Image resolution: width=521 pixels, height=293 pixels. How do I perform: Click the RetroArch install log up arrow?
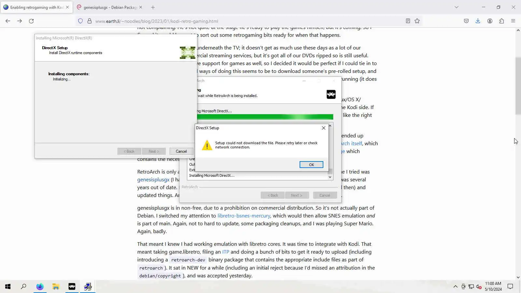click(330, 126)
